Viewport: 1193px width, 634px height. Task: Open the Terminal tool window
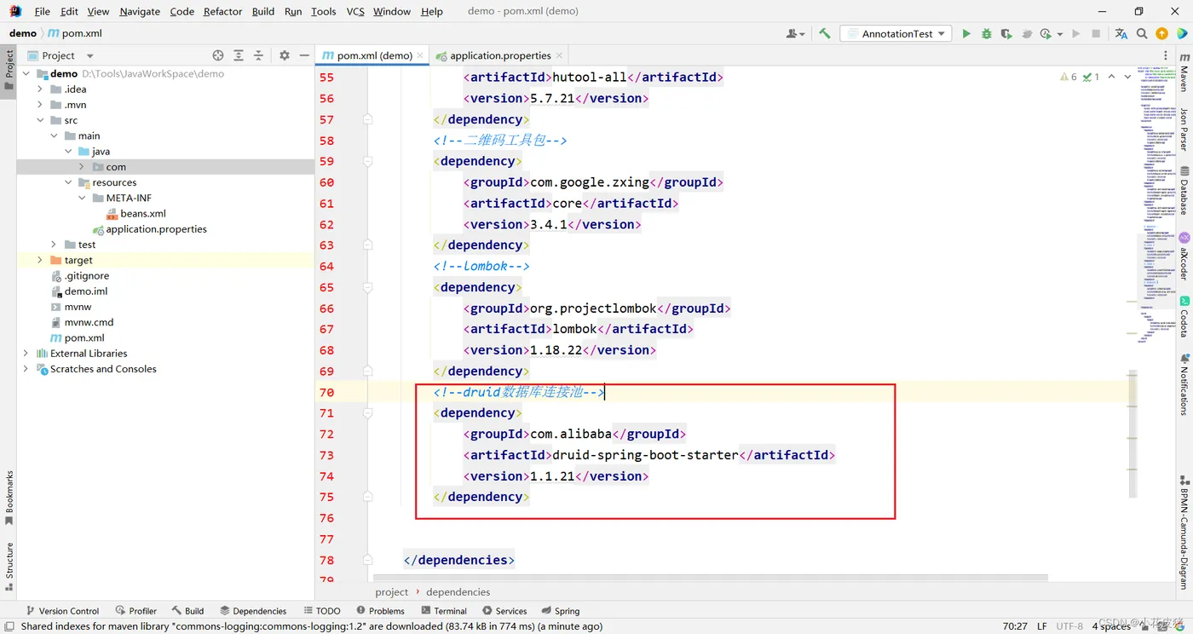[x=443, y=611]
